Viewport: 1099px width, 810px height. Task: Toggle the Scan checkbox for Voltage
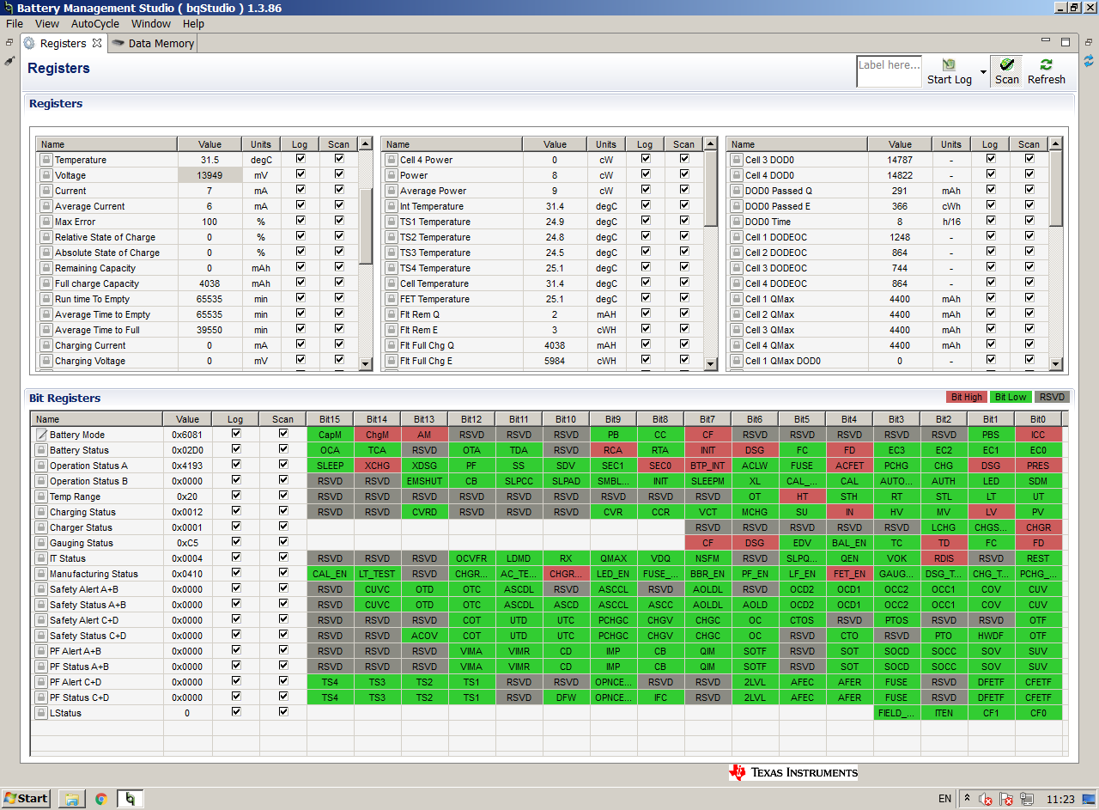[x=339, y=174]
